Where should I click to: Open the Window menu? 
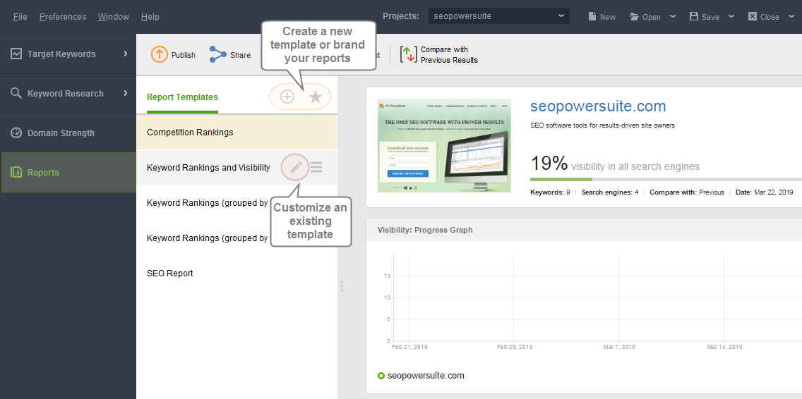point(114,17)
